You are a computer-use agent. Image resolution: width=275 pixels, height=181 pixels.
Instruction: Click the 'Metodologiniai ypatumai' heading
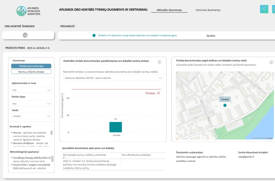point(24,152)
